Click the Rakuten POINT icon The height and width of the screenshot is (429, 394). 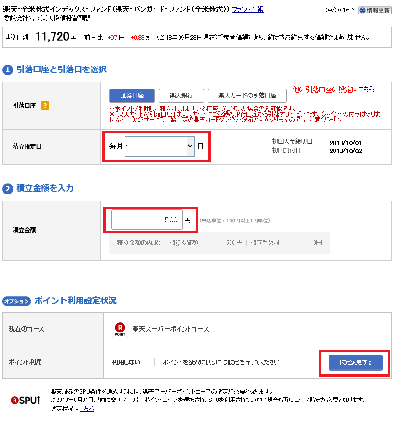(120, 329)
